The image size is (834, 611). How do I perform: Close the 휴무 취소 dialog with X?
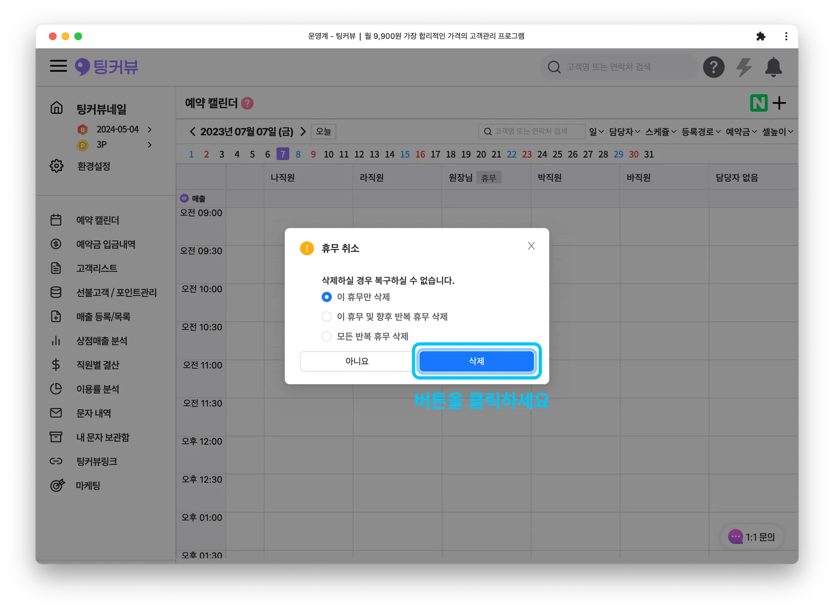pos(531,246)
